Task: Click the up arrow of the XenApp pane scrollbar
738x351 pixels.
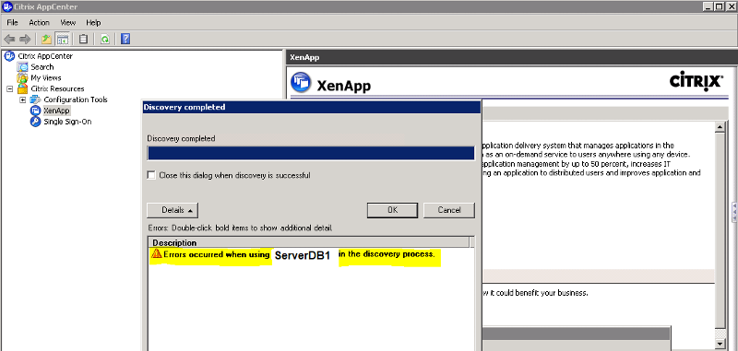Action: pos(720,127)
